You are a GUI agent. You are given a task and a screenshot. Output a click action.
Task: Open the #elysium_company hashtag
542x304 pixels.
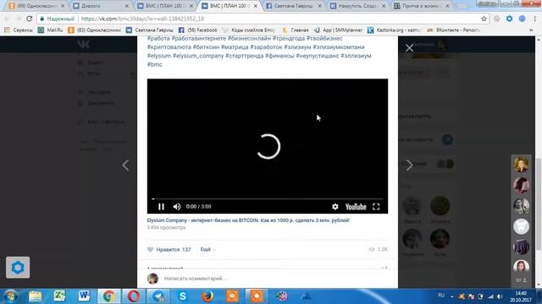(x=198, y=56)
